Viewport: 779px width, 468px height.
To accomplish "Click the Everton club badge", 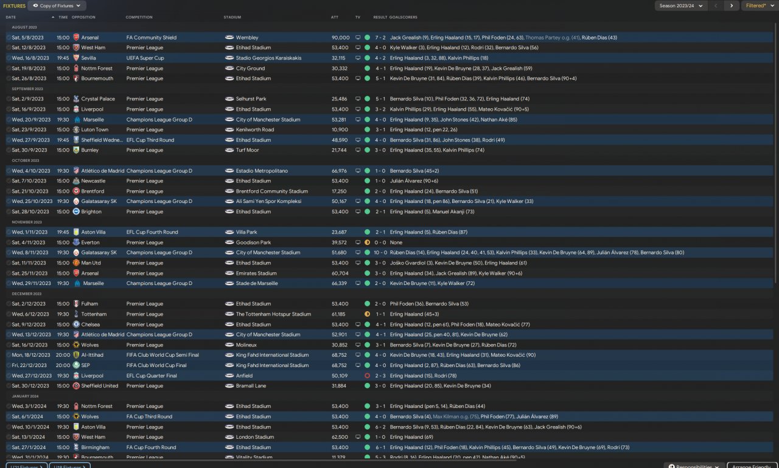I will coord(76,243).
